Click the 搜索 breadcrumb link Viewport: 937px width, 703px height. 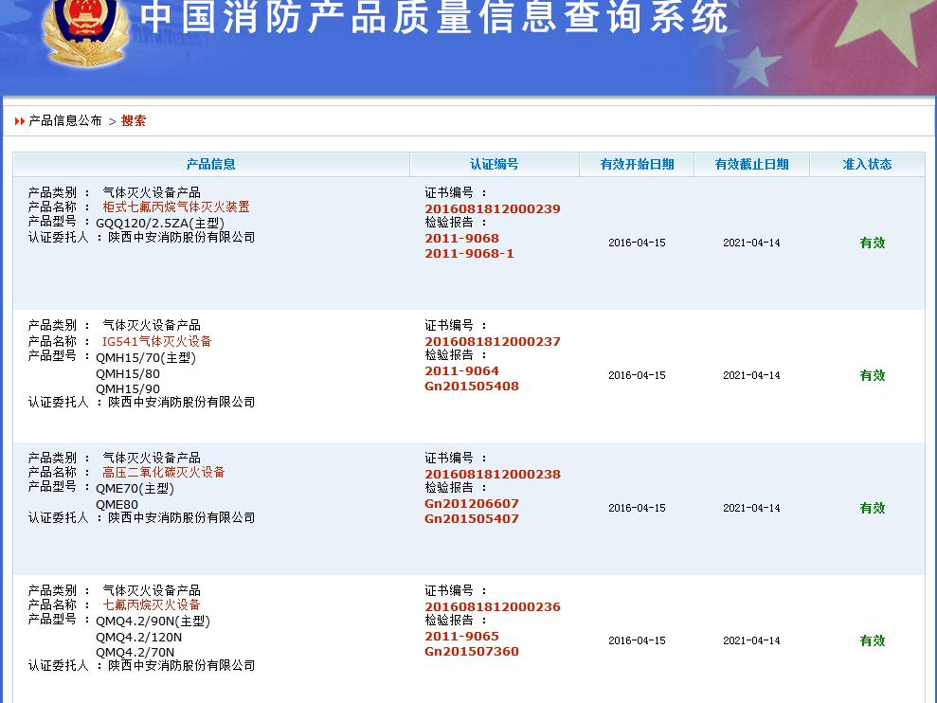click(x=134, y=121)
